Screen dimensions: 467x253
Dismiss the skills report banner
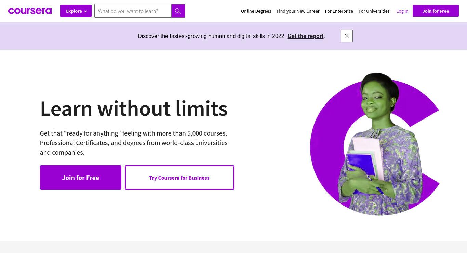[x=347, y=36]
